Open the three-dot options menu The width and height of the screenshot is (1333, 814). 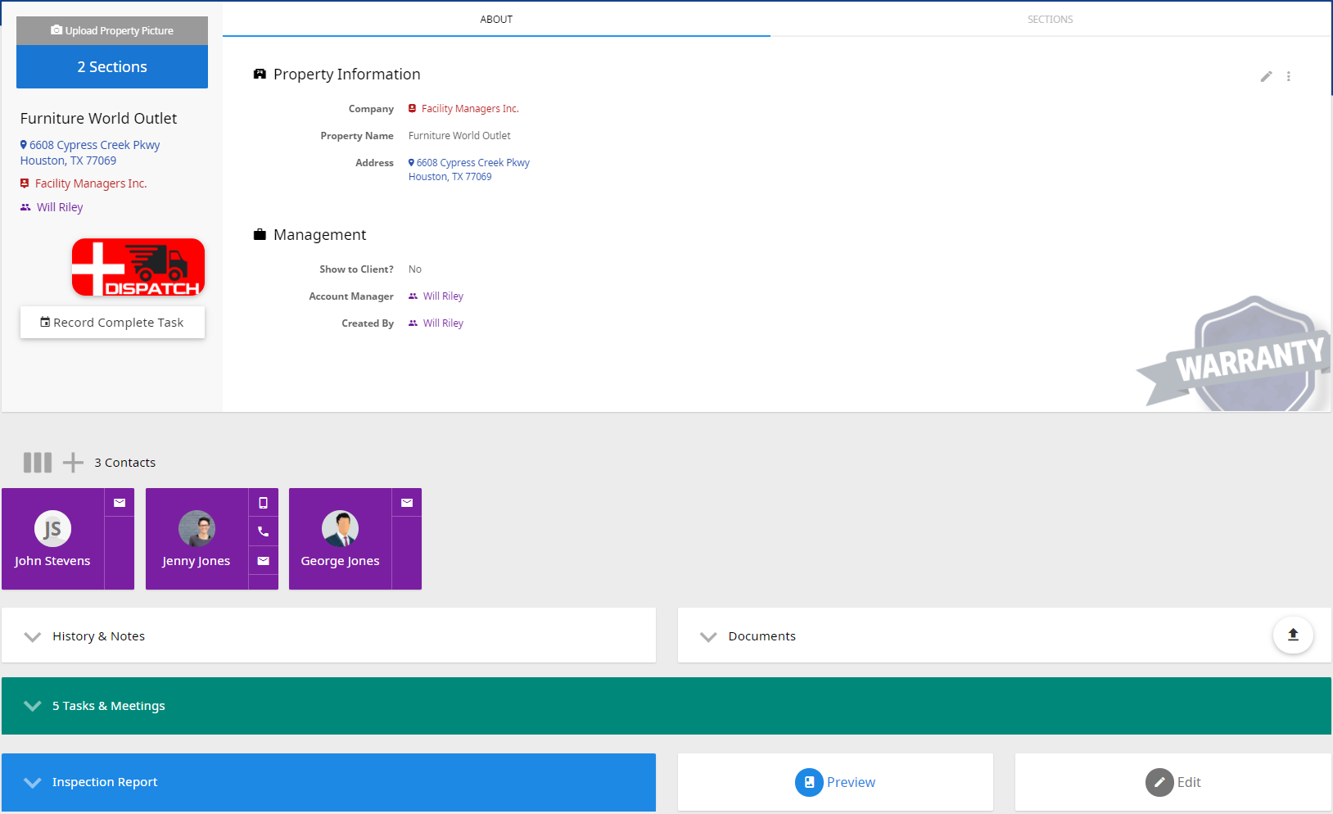(1288, 76)
